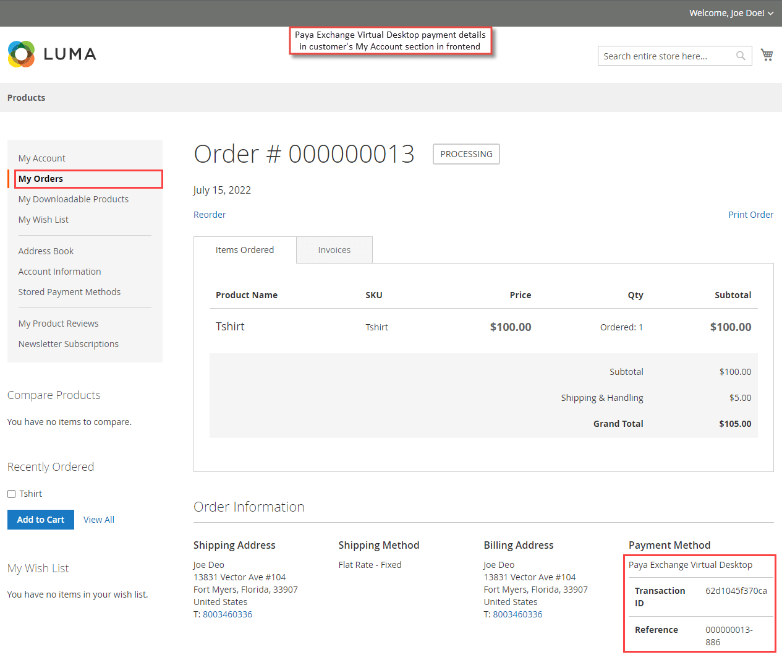This screenshot has height=657, width=782.
Task: Click the Tshirt SKU cell
Action: pyautogui.click(x=376, y=327)
